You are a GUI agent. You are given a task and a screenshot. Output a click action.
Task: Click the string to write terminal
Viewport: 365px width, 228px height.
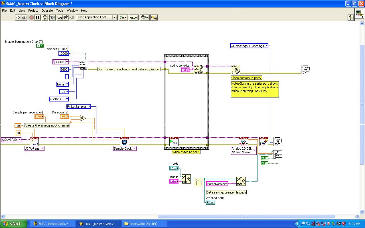click(x=186, y=70)
